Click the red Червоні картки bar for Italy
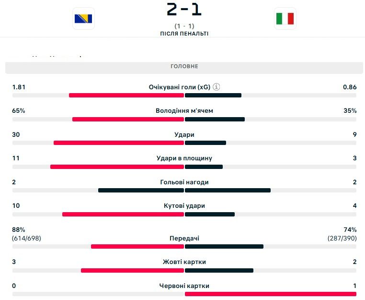Screen dimensions: 365x300 coord(271,294)
